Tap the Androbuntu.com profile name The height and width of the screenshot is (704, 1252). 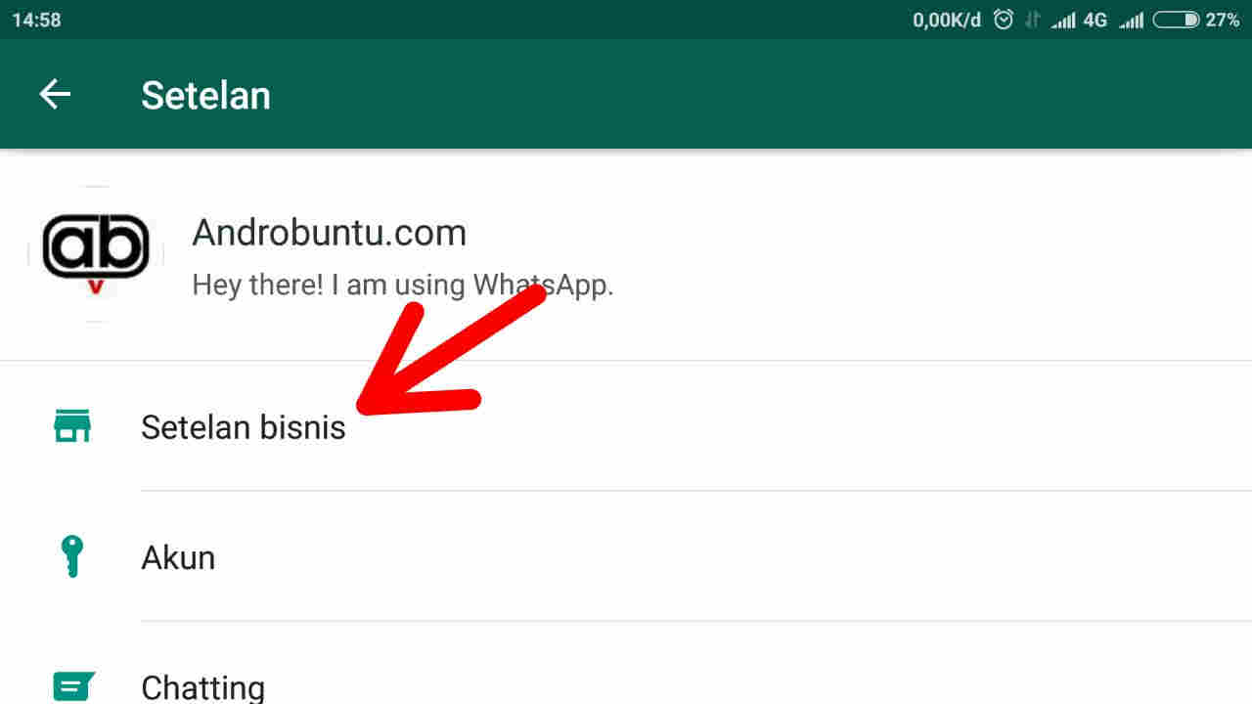[329, 233]
